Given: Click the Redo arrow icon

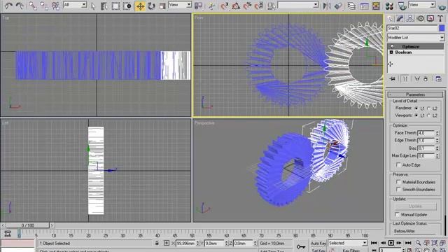Looking at the screenshot, I should [20, 6].
